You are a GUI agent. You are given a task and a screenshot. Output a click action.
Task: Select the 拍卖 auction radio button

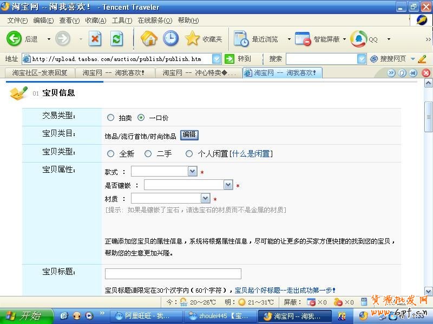[111, 118]
